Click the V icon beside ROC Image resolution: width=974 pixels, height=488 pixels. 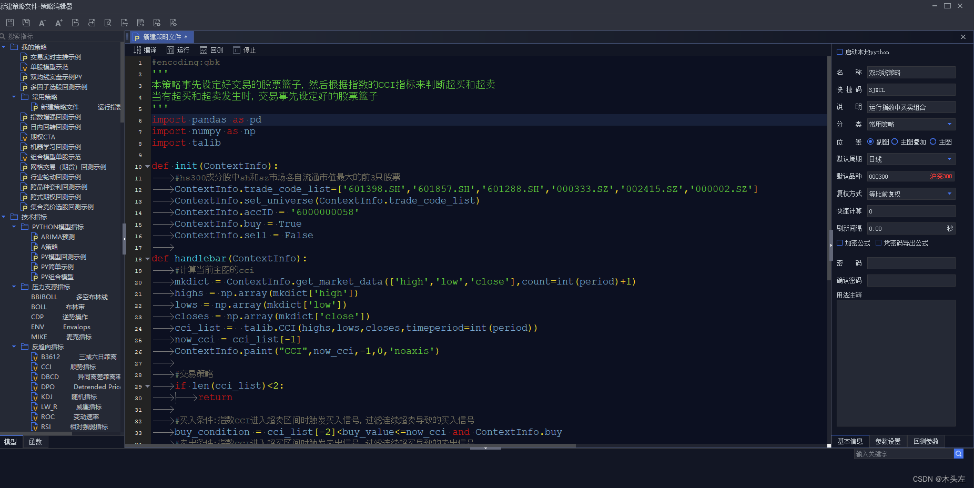tap(35, 417)
